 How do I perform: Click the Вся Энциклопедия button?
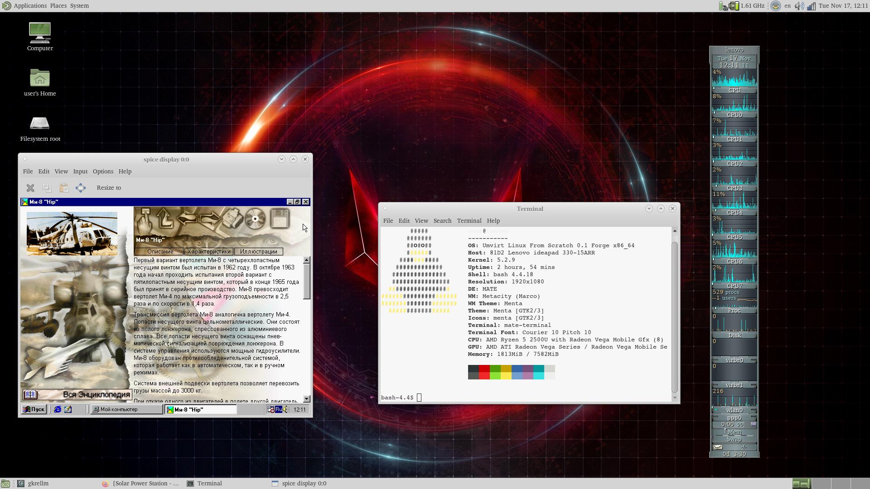click(77, 395)
